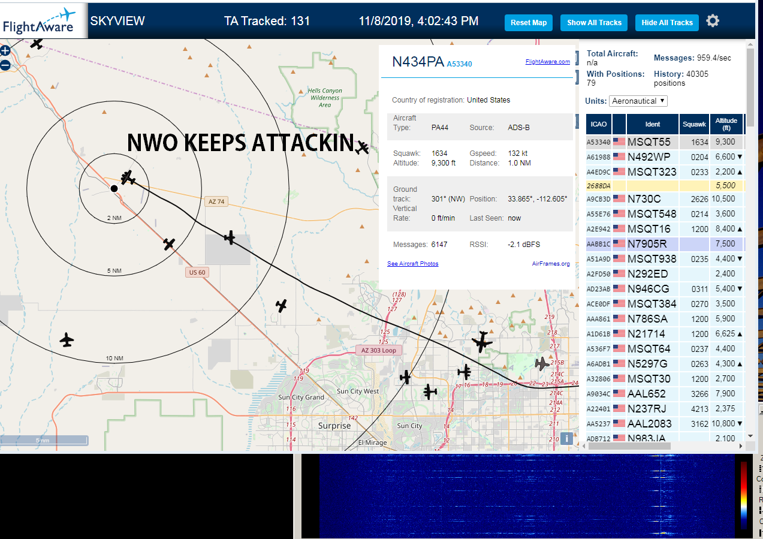This screenshot has height=539, width=763.
Task: Select the highlighted 2688DA row
Action: [x=665, y=186]
